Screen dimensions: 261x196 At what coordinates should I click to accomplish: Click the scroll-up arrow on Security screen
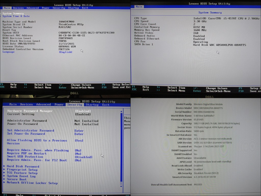pos(121,111)
